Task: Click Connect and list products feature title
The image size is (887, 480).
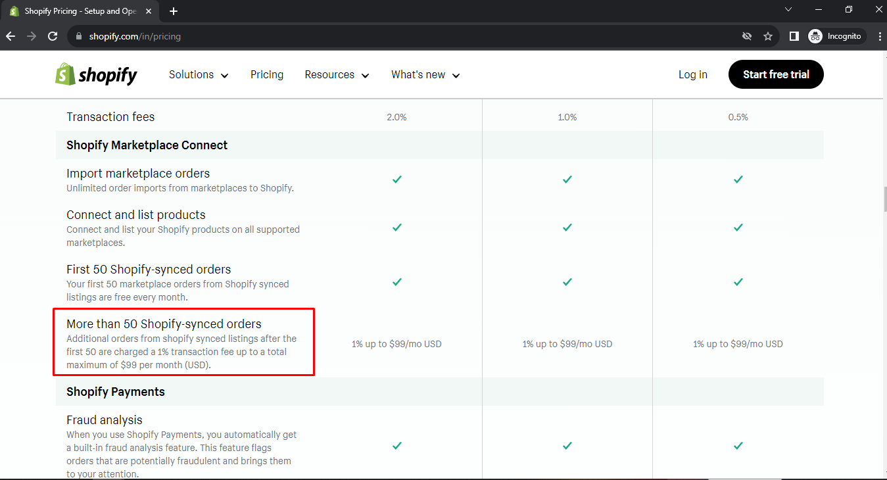Action: pyautogui.click(x=136, y=215)
